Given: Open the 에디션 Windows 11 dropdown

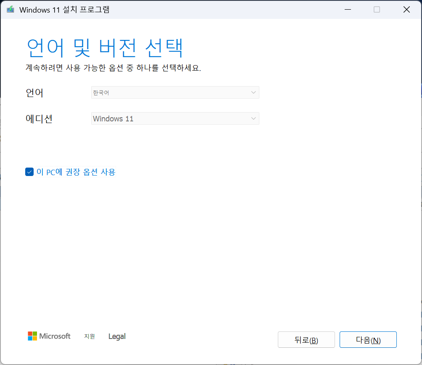Looking at the screenshot, I should 175,118.
